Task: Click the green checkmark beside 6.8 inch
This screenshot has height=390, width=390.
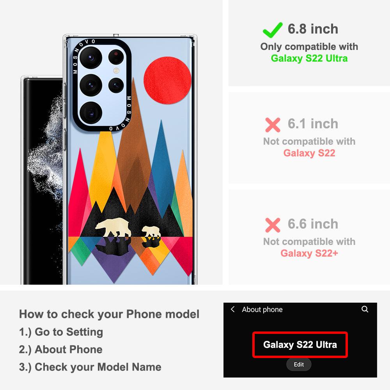Action: click(x=273, y=30)
